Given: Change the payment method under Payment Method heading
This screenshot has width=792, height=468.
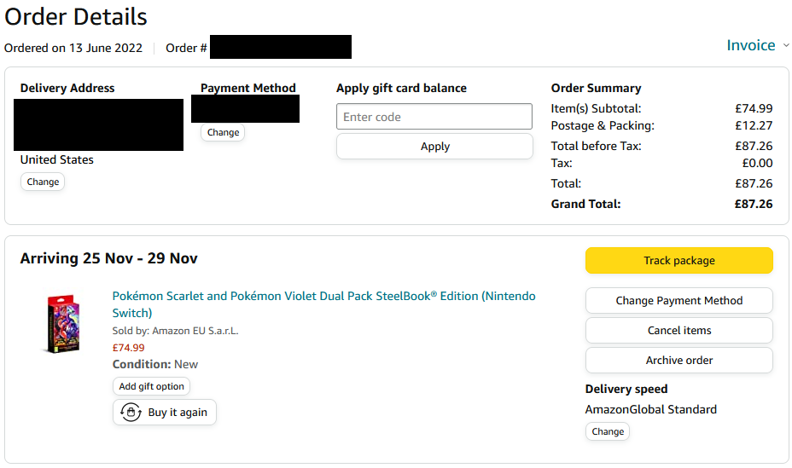Looking at the screenshot, I should [223, 132].
